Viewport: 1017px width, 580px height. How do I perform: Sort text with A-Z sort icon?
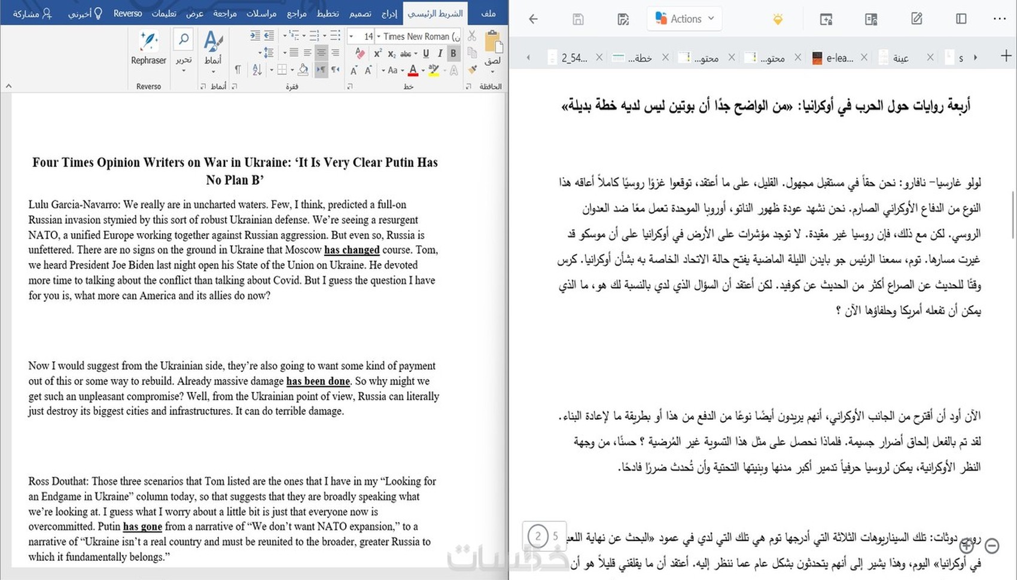pos(257,70)
